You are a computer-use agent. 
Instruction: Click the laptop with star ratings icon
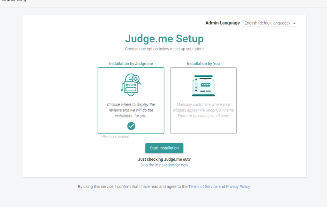point(203,86)
